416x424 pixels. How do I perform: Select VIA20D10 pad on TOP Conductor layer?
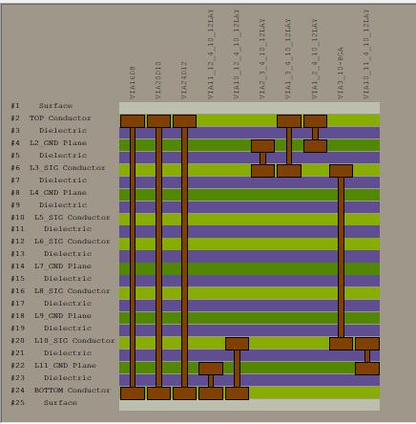(x=159, y=121)
